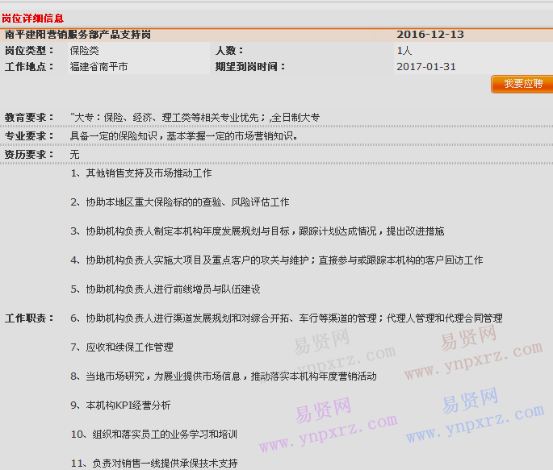Click the 福建省南平市 location value

(98, 67)
